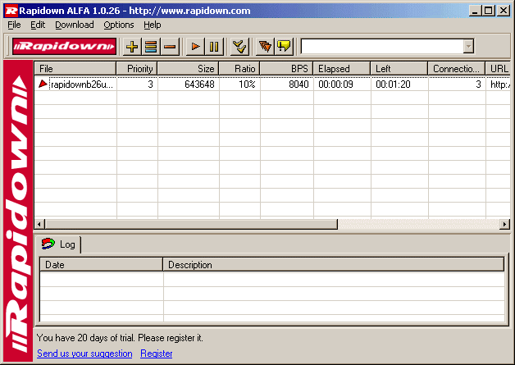The width and height of the screenshot is (515, 365).
Task: Close the Rapidown window
Action: pos(504,11)
